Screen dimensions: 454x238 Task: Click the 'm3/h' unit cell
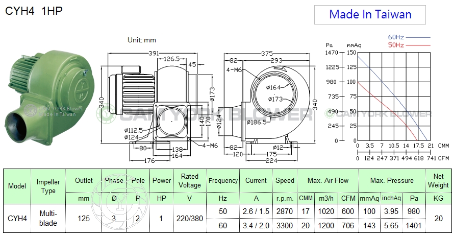[x=326, y=198]
